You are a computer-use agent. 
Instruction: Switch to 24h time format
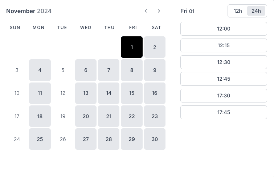click(256, 11)
